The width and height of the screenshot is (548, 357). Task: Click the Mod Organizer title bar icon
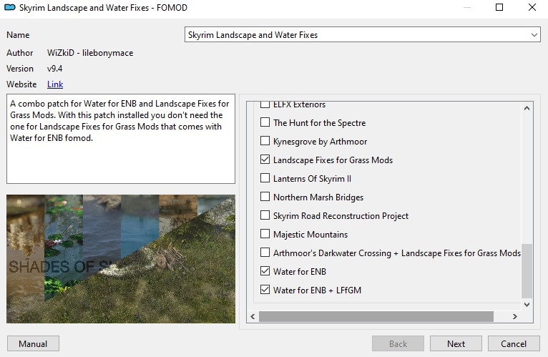tap(10, 7)
